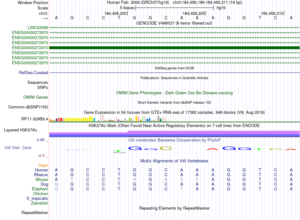Click the purple H3K27Ac signal band
Image resolution: width=300 pixels, height=220 pixels.
point(174,132)
